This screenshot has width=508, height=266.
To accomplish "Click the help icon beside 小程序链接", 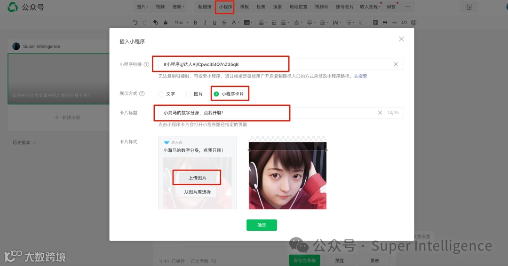I will click(146, 64).
